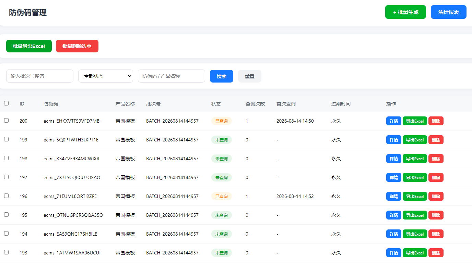Open 详情 for row ID 193
The height and width of the screenshot is (263, 472).
(x=394, y=253)
